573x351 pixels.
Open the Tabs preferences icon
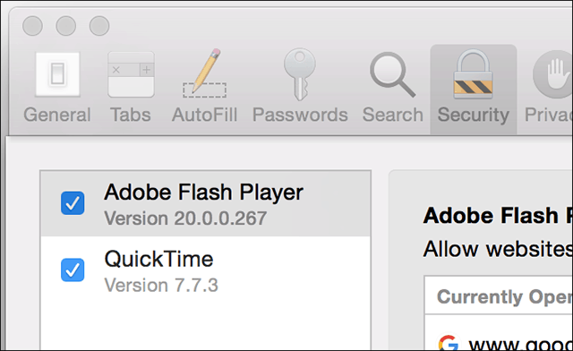point(131,74)
